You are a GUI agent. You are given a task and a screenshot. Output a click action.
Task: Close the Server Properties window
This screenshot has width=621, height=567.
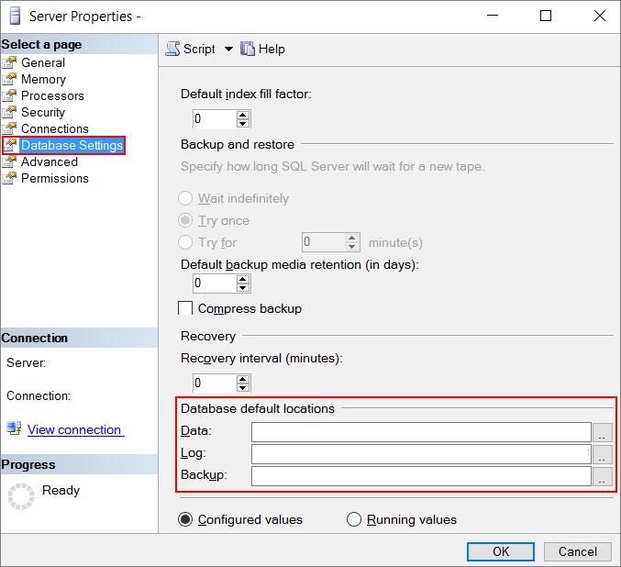coord(600,16)
